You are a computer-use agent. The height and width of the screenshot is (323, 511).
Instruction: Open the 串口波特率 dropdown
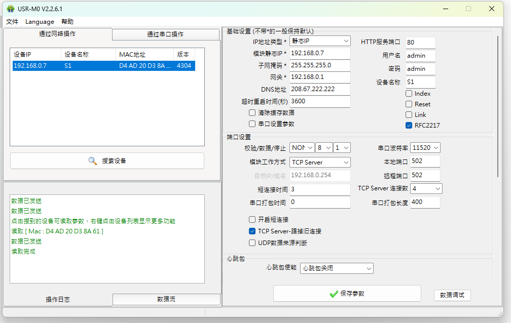[425, 148]
